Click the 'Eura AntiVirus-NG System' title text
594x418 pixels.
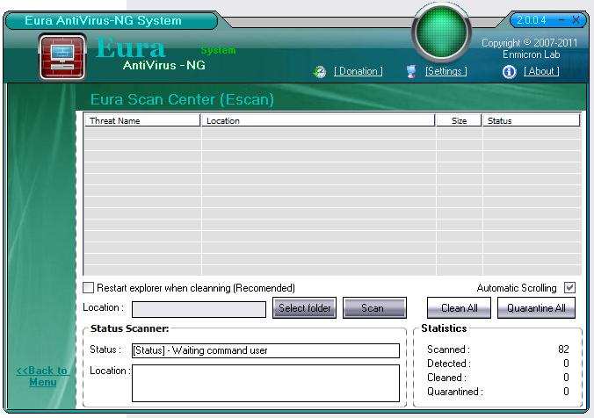tap(103, 20)
